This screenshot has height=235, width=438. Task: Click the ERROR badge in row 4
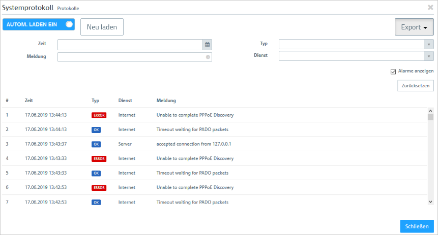click(x=99, y=159)
